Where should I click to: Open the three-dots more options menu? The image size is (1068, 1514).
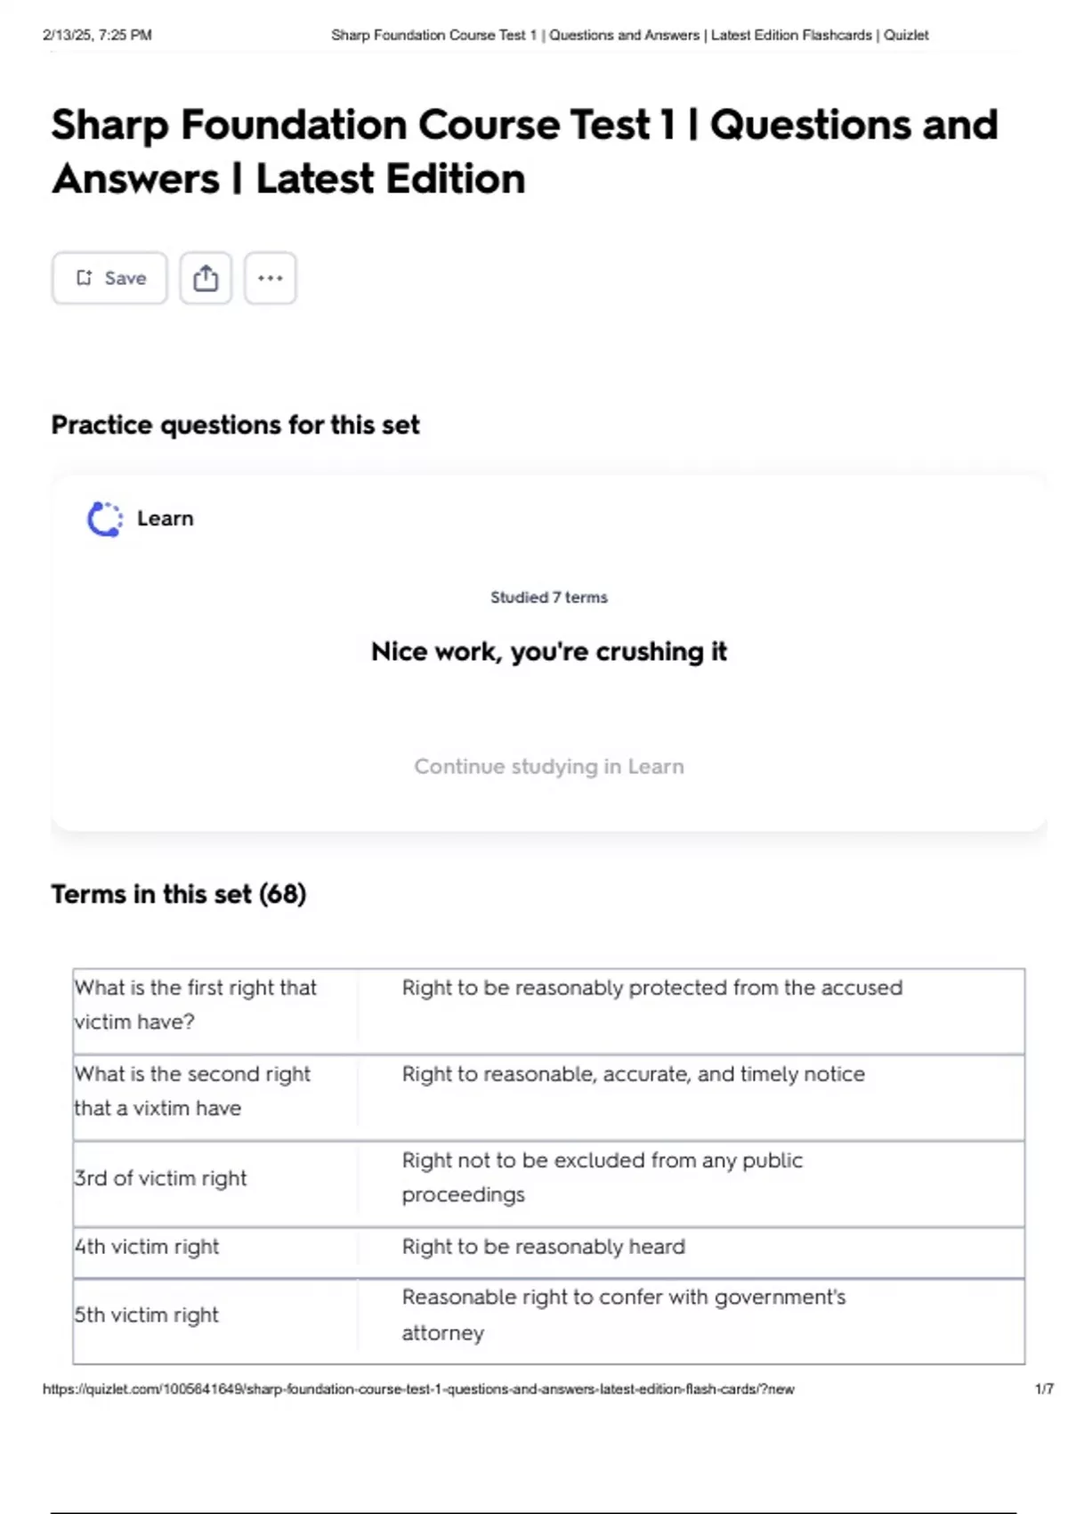coord(271,278)
